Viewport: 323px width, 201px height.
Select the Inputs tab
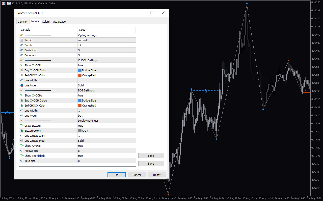(x=35, y=21)
